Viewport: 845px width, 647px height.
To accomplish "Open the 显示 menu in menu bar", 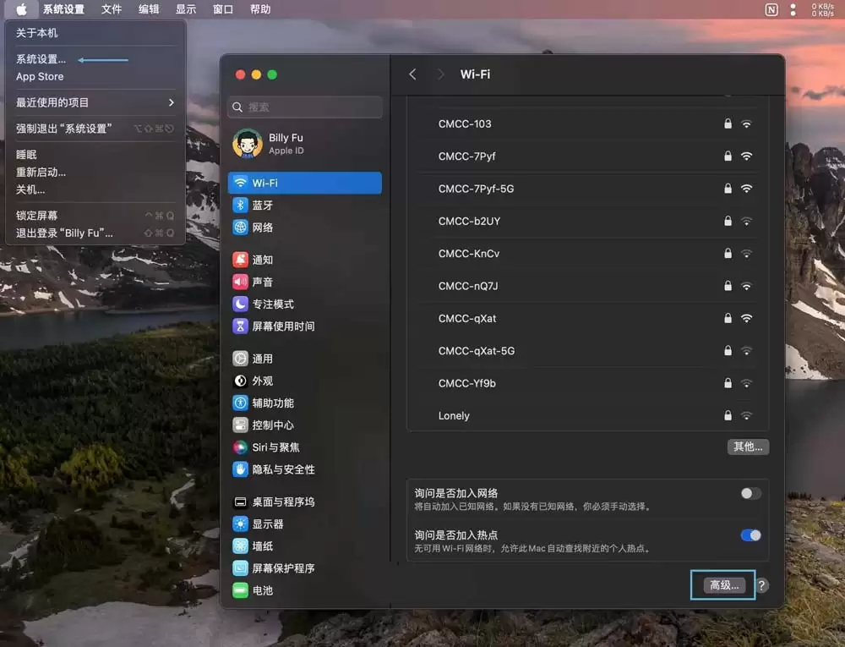I will click(x=188, y=9).
